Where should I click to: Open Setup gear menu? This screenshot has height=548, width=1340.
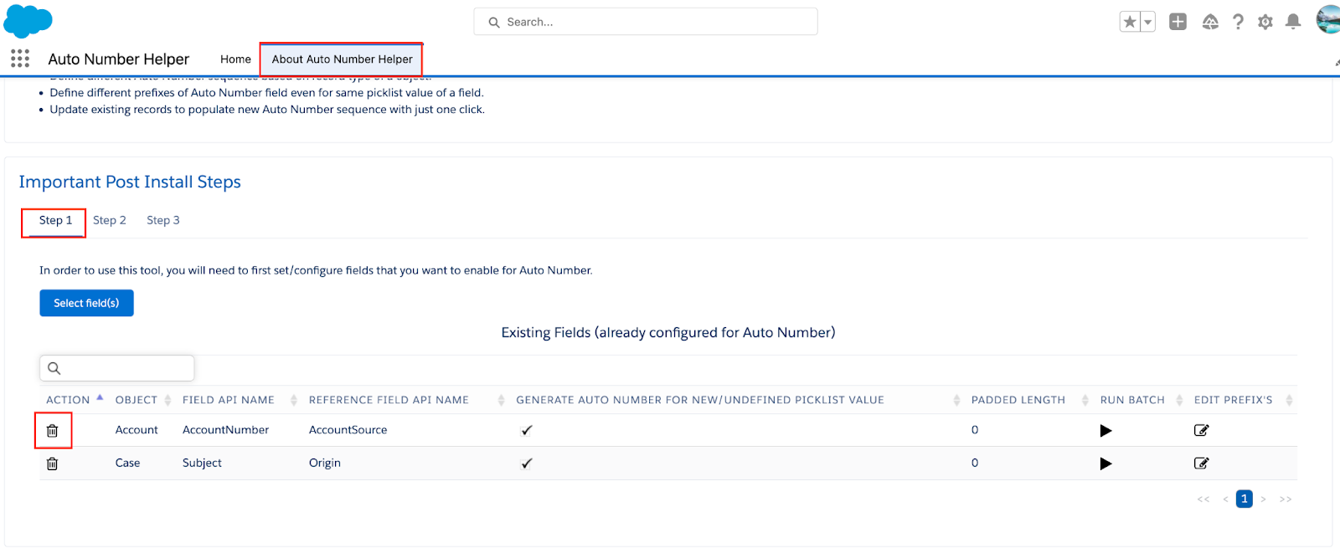(x=1265, y=22)
